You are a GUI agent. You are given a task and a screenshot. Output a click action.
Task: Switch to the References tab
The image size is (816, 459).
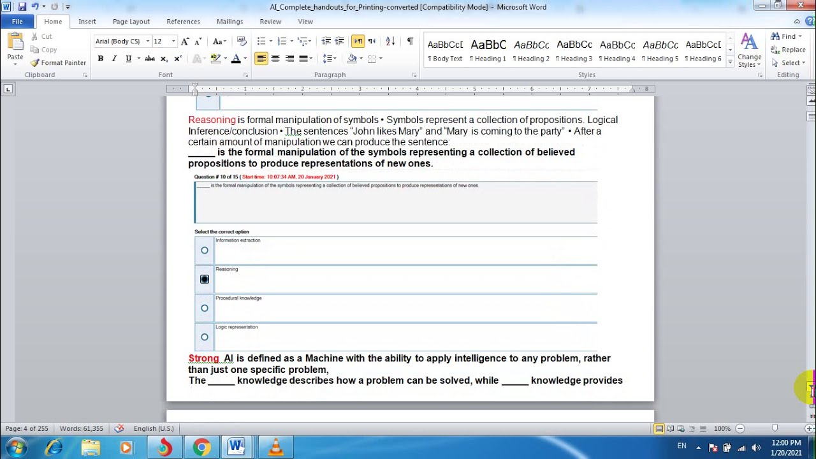[x=183, y=21]
